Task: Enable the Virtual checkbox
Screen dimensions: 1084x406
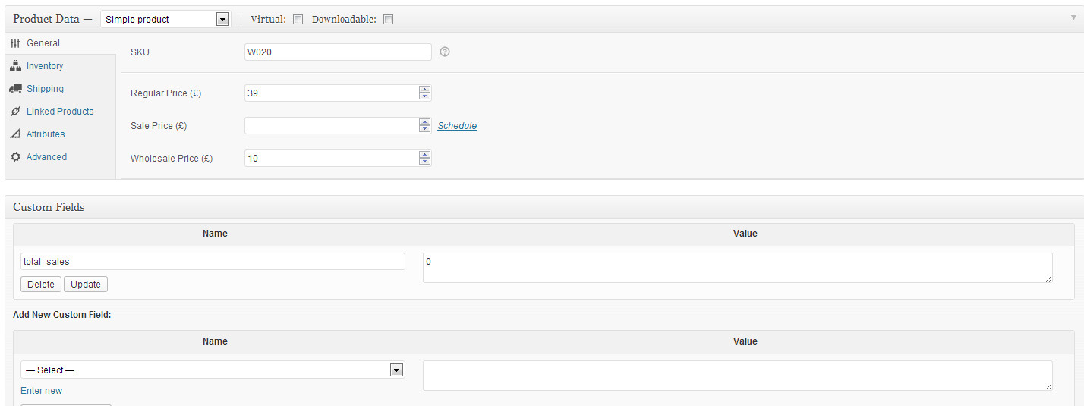Action: point(298,20)
